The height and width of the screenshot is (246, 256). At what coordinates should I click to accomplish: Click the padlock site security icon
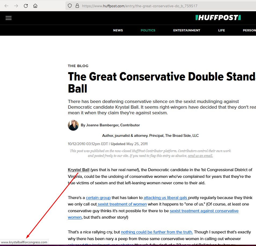pyautogui.click(x=77, y=6)
